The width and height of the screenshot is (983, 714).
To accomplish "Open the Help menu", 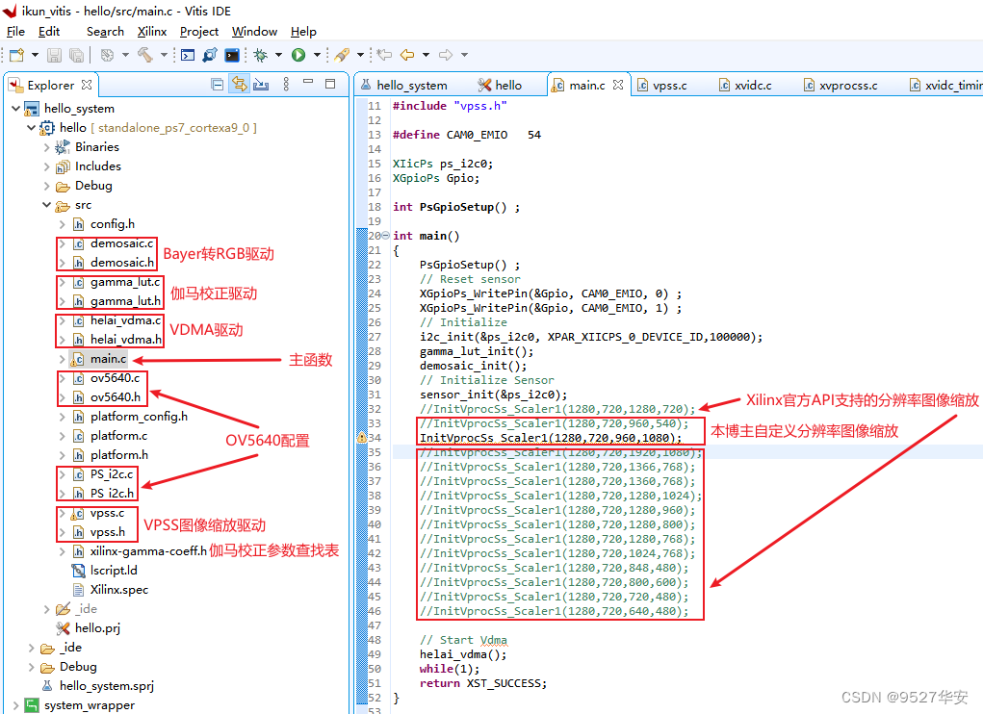I will tap(303, 32).
